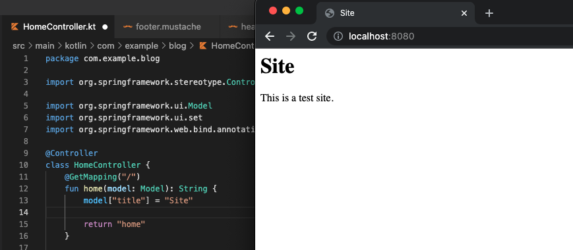
Task: Click 'HomeController' class name in code
Action: click(x=107, y=165)
